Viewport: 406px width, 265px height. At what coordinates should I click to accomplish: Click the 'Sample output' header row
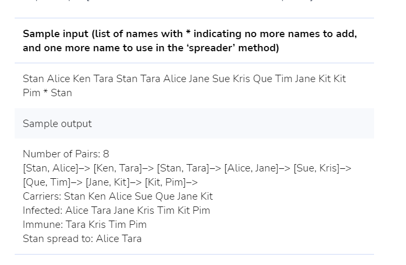click(x=194, y=123)
